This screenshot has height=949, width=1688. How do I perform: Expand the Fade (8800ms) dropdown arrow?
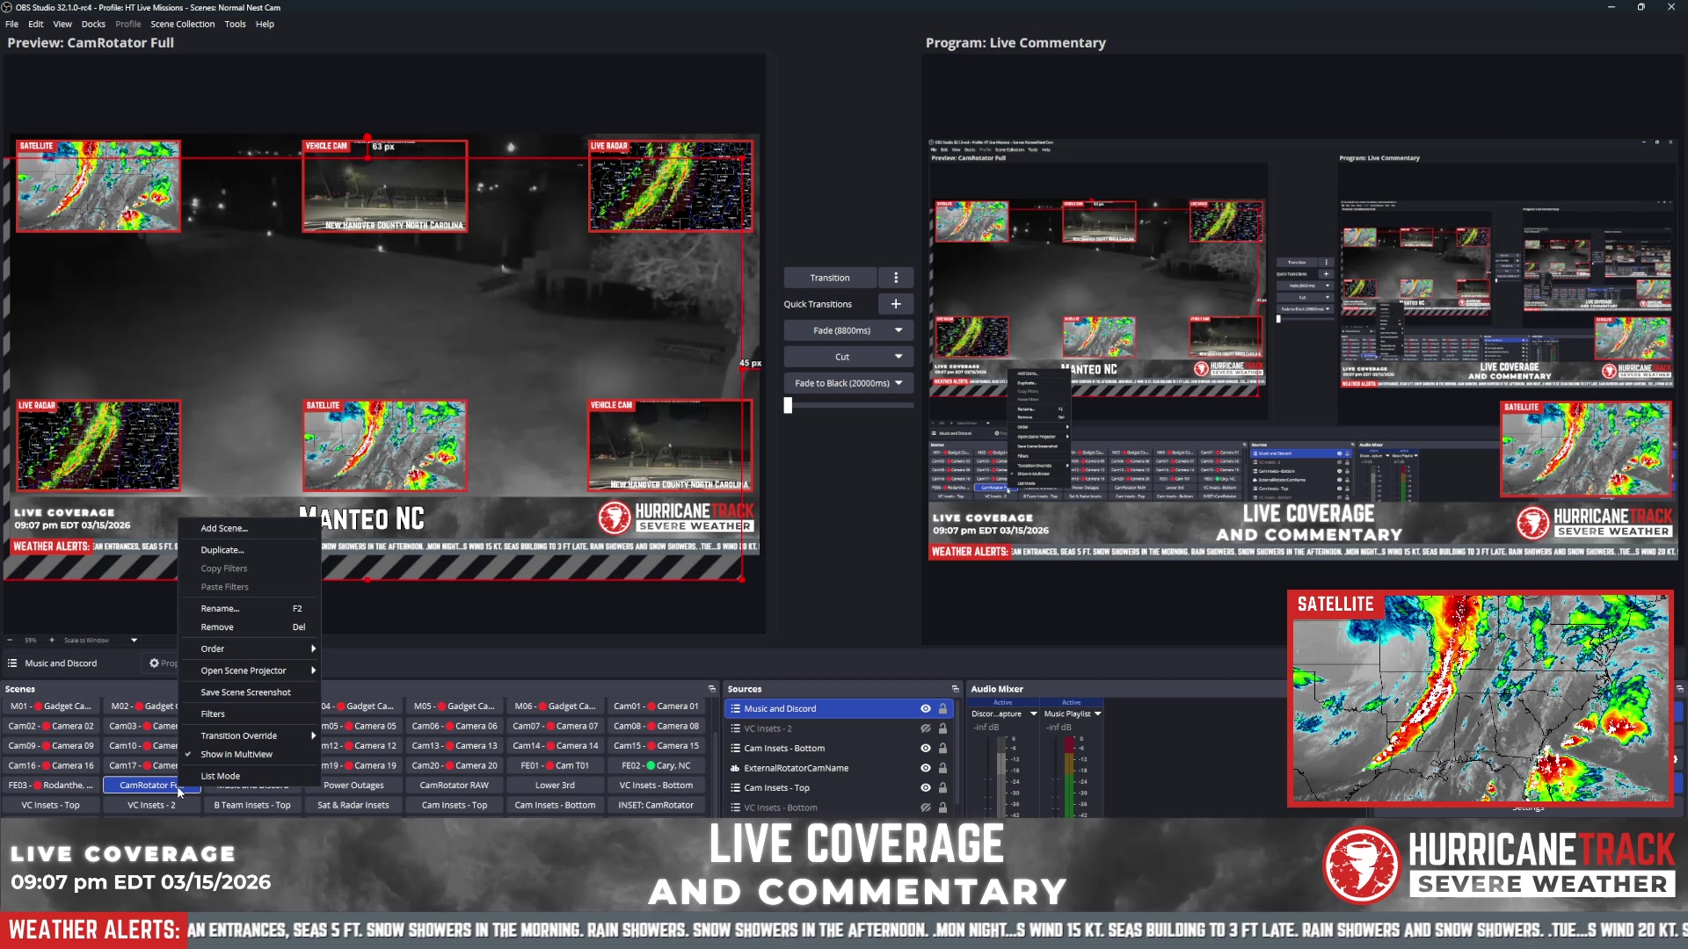pos(899,330)
